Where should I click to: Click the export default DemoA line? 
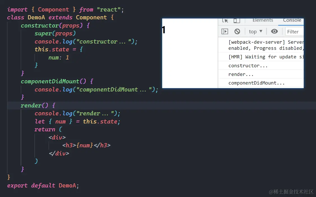[x=43, y=185]
